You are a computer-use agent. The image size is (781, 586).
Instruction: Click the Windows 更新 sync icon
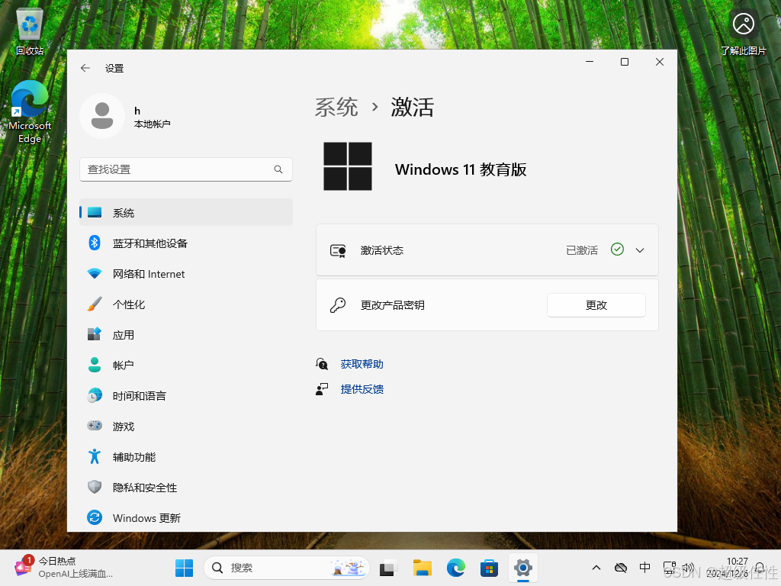(x=95, y=518)
